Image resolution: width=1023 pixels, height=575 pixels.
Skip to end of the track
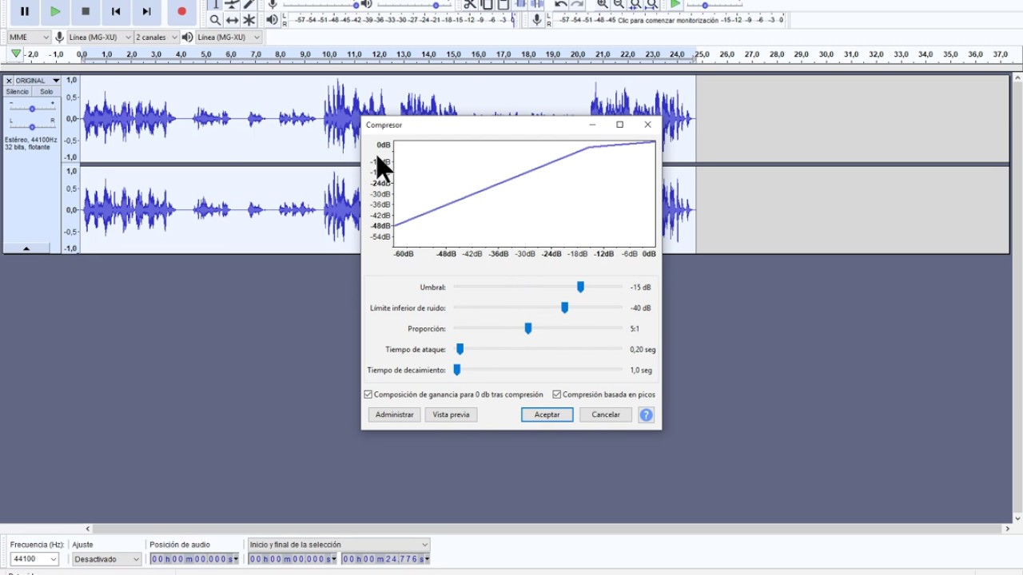[x=146, y=11]
